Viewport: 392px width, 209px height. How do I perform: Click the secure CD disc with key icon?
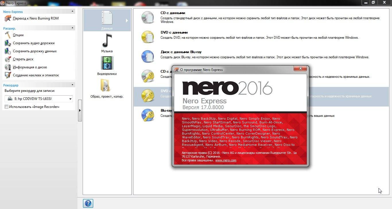148,76
